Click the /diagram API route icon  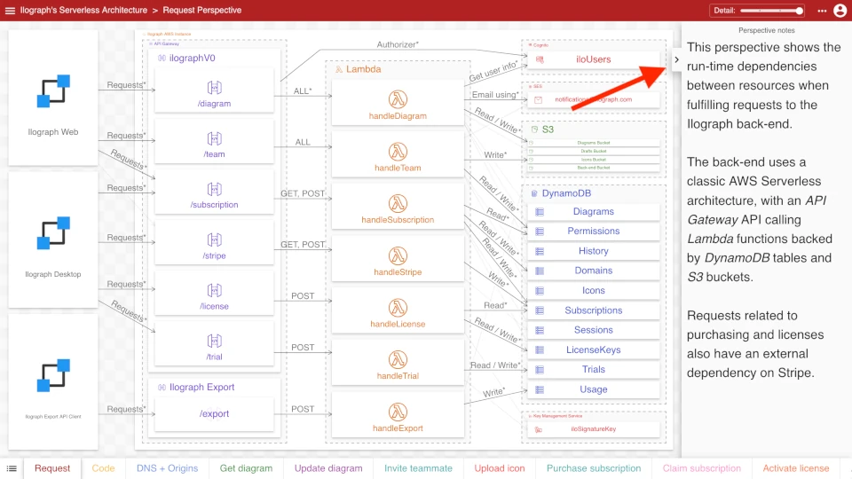coord(214,88)
